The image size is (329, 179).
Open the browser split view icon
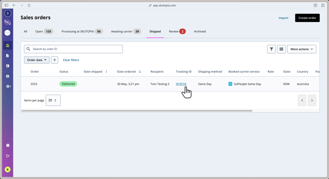click(323, 5)
